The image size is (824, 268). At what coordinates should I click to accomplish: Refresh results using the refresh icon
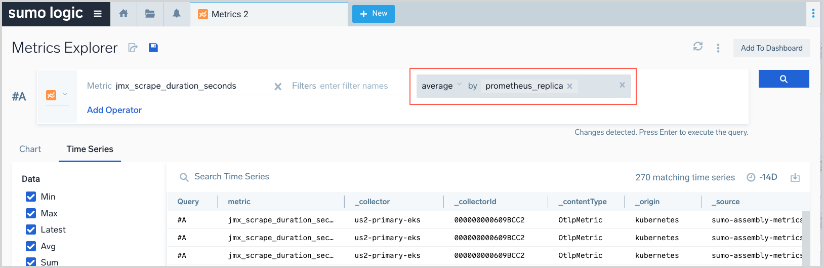(697, 47)
